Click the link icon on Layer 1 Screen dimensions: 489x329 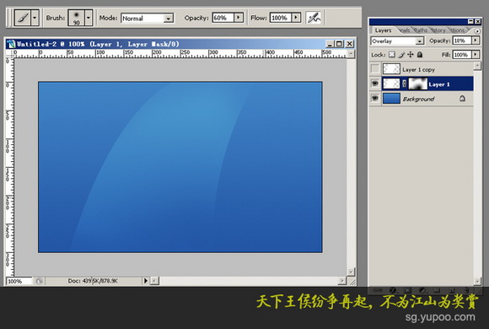pyautogui.click(x=404, y=84)
